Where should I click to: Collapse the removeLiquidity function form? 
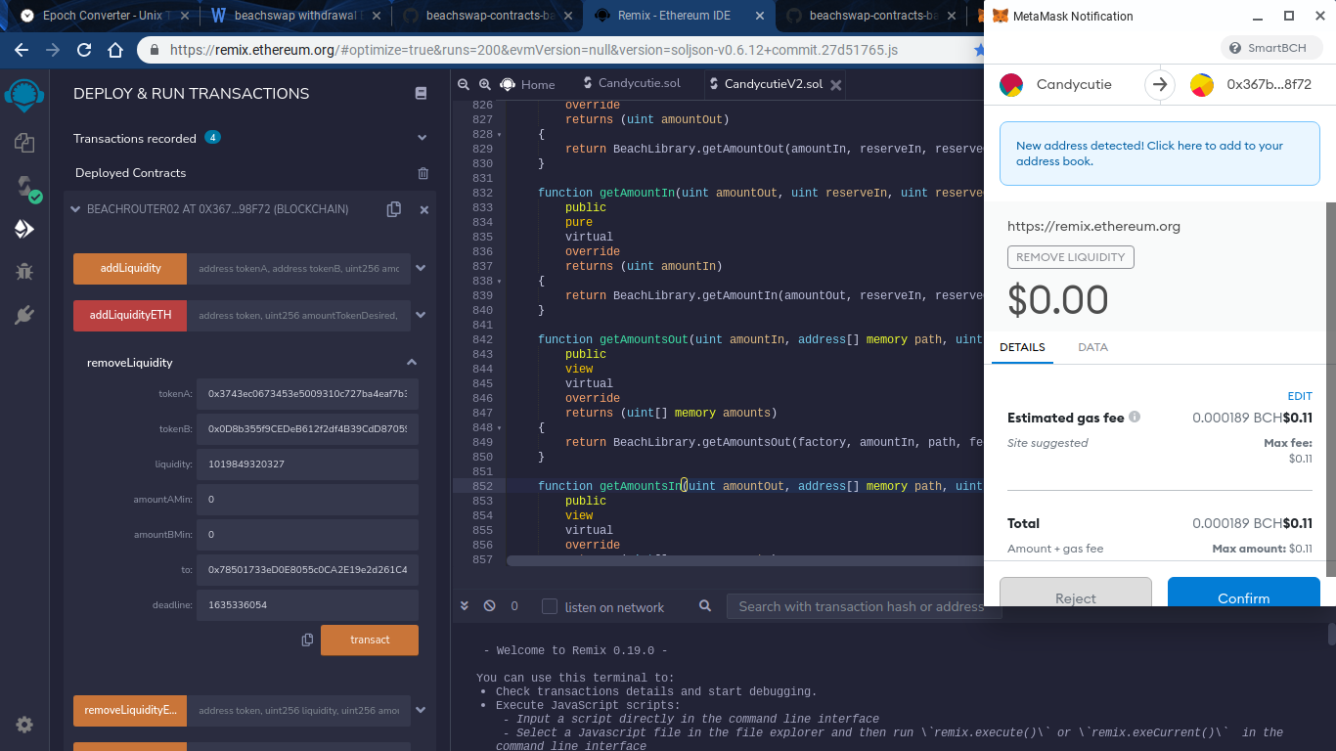(412, 362)
